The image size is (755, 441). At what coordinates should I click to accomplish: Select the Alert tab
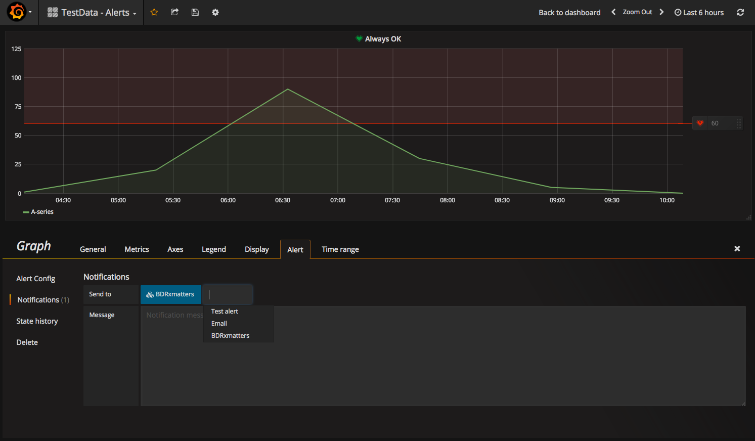pyautogui.click(x=295, y=249)
